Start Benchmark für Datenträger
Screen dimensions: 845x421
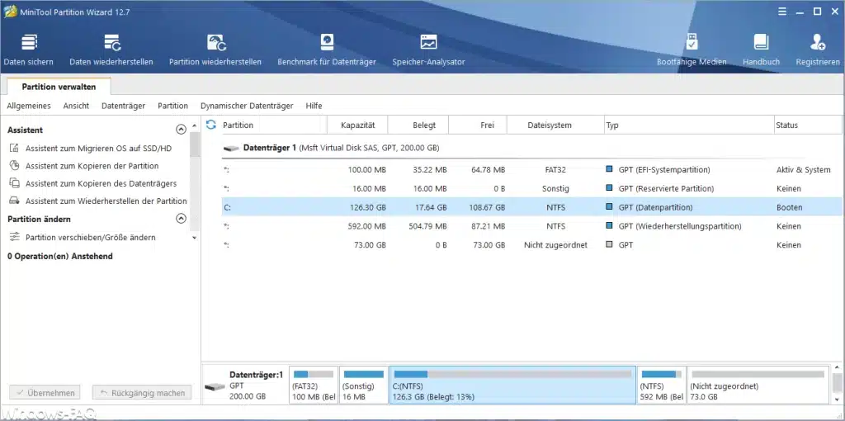[327, 50]
